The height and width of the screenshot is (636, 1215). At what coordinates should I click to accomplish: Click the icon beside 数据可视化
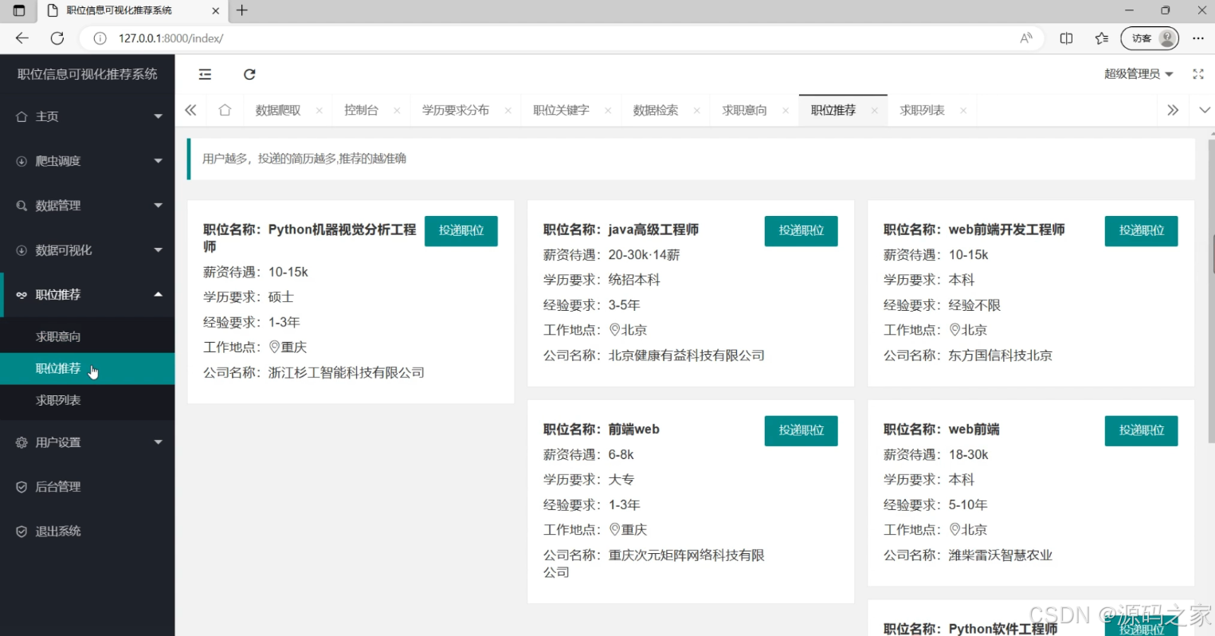(x=20, y=249)
